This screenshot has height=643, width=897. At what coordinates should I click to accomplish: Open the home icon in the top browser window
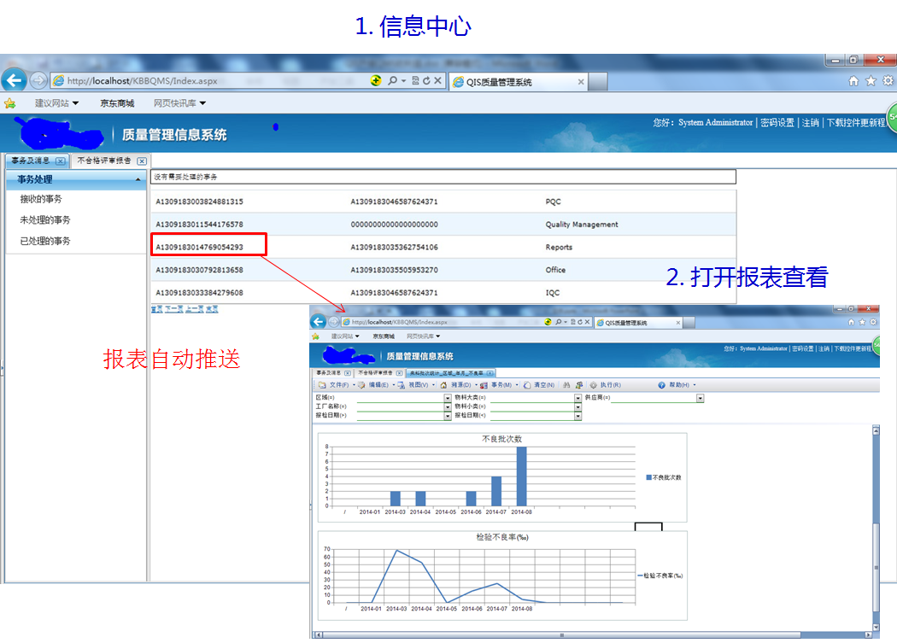point(853,81)
